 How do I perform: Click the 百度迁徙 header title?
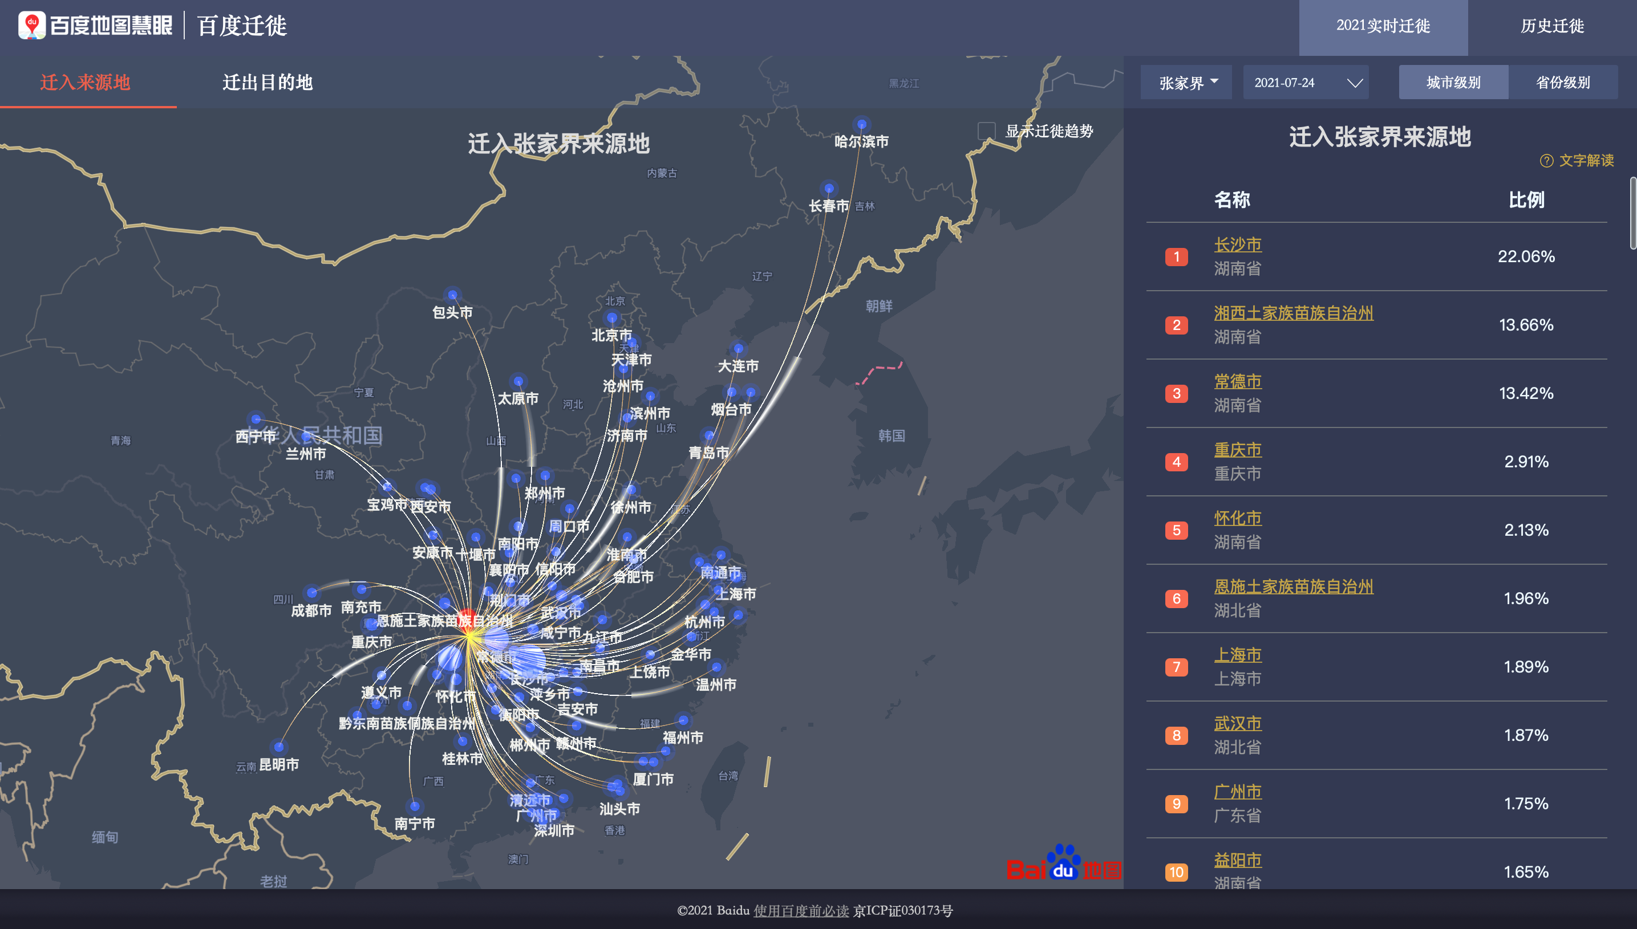coord(242,26)
